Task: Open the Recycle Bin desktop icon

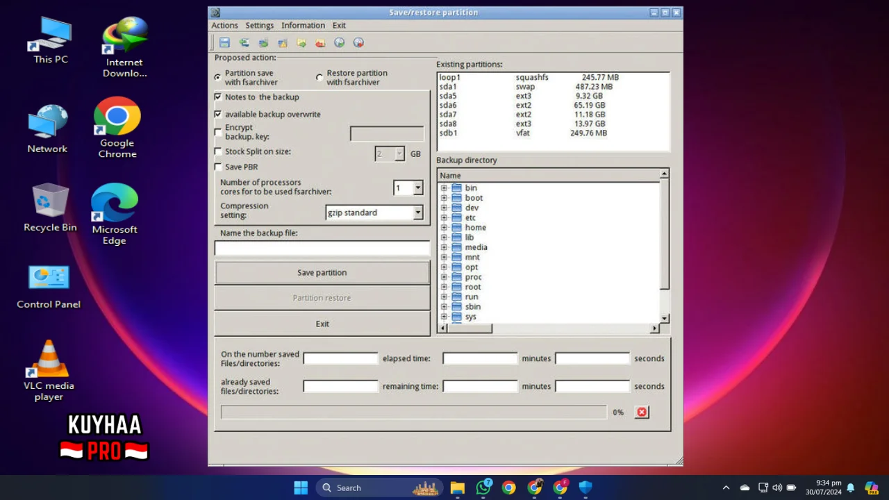Action: click(50, 208)
